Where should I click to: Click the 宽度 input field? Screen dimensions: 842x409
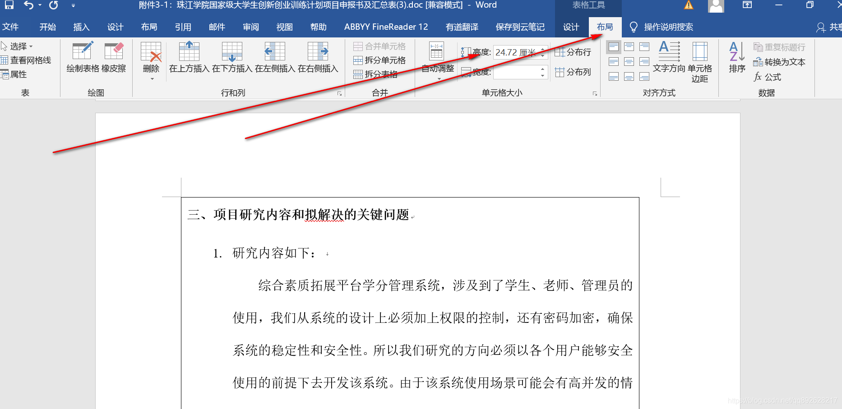(x=516, y=72)
